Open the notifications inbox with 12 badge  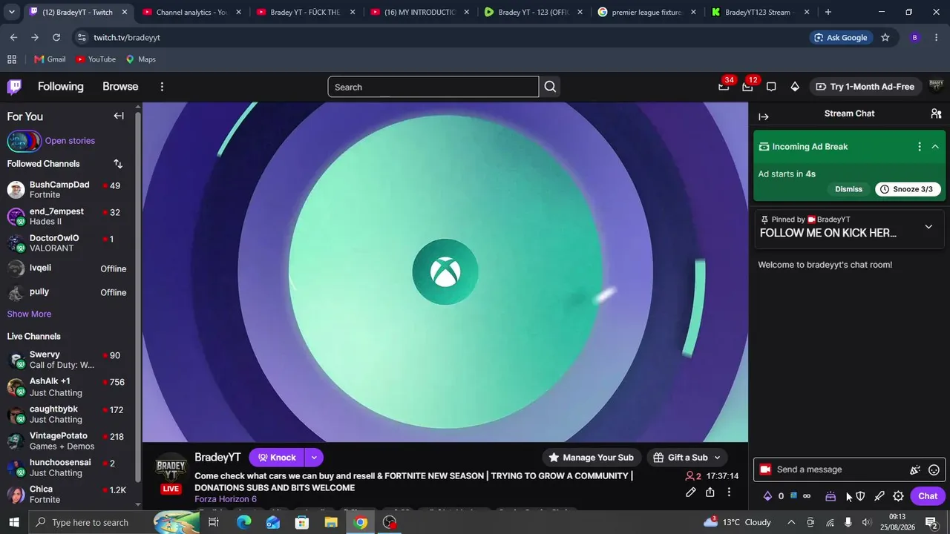tap(747, 87)
